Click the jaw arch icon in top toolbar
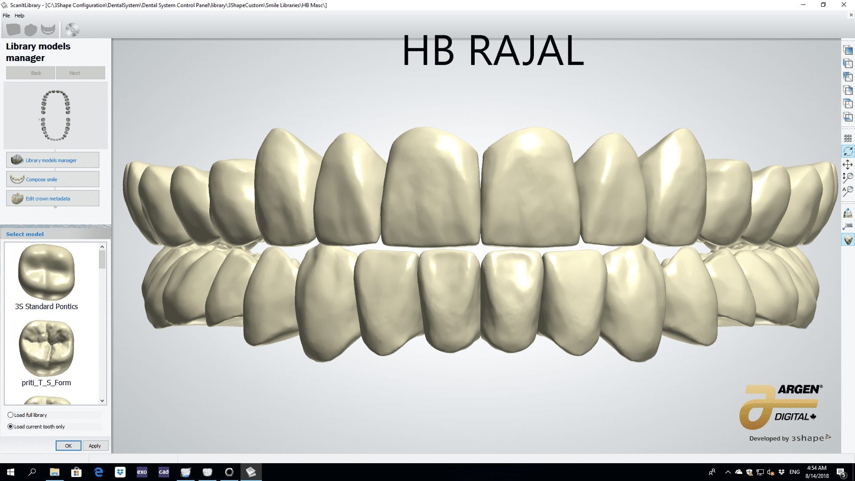 [x=48, y=30]
